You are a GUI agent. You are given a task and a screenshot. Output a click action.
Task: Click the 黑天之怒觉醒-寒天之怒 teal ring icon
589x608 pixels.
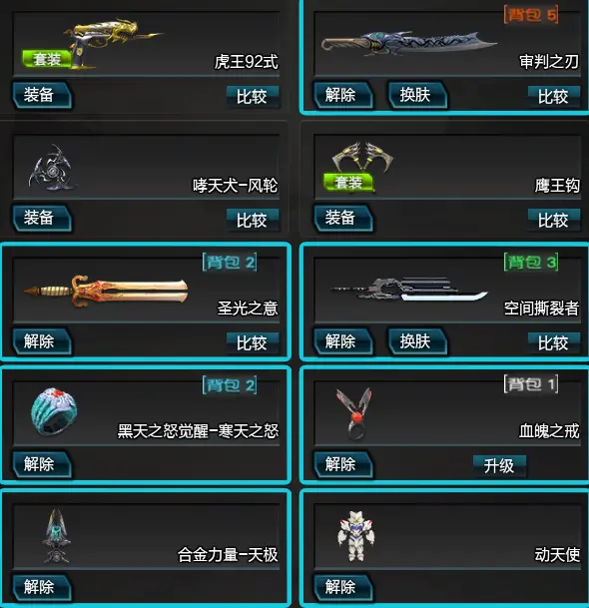(54, 411)
